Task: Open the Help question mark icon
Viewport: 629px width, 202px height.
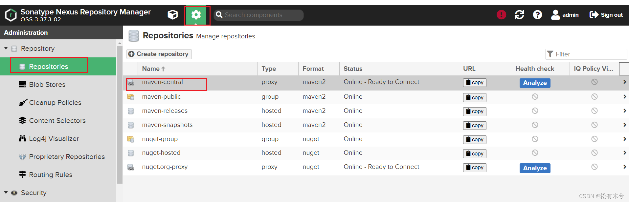Action: point(537,15)
